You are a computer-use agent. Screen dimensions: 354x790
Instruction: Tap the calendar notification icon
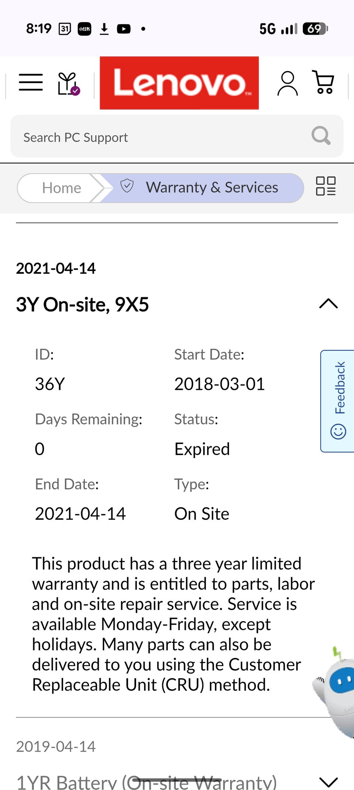pyautogui.click(x=65, y=29)
